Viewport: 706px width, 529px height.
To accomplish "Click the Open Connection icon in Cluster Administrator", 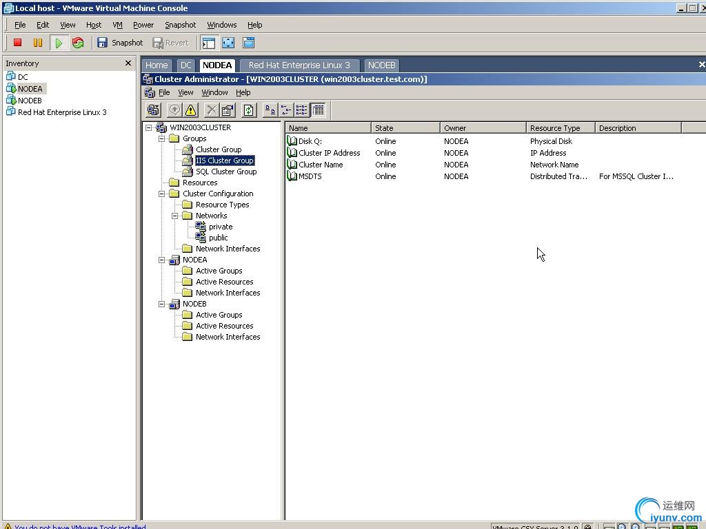I will [x=153, y=110].
